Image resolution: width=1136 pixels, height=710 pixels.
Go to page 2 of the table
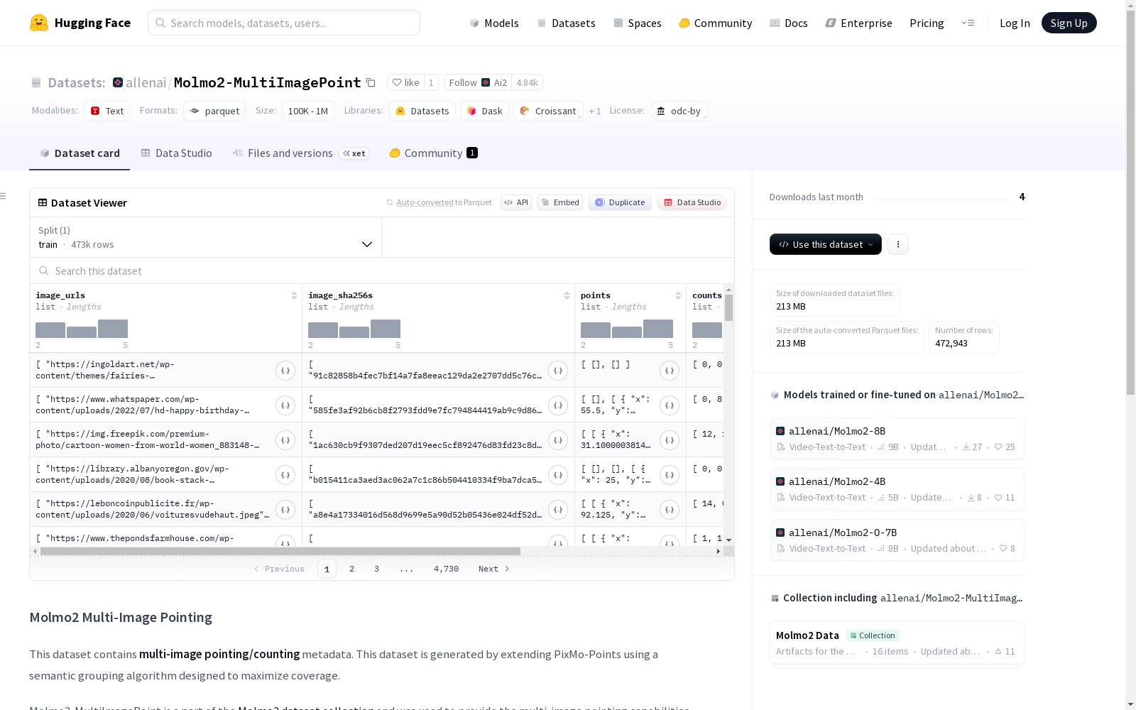pyautogui.click(x=351, y=569)
